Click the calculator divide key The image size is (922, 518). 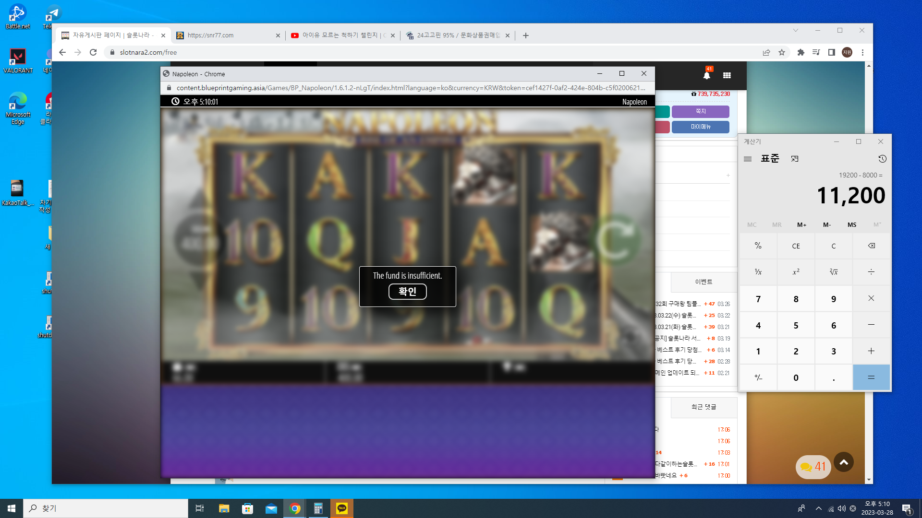[x=871, y=272]
